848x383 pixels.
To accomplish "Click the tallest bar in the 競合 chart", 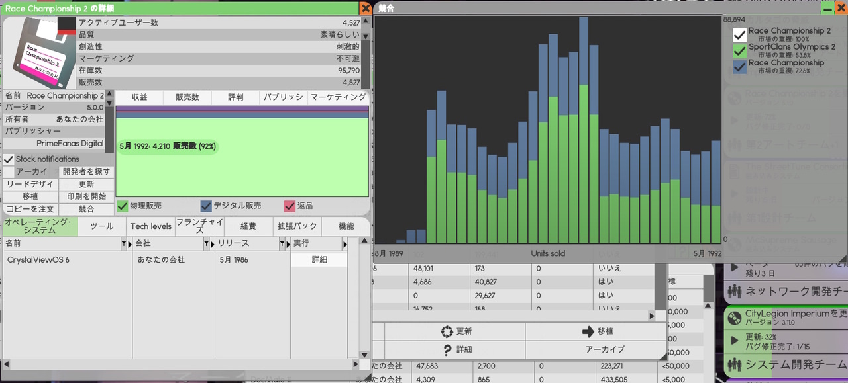I will [584, 130].
